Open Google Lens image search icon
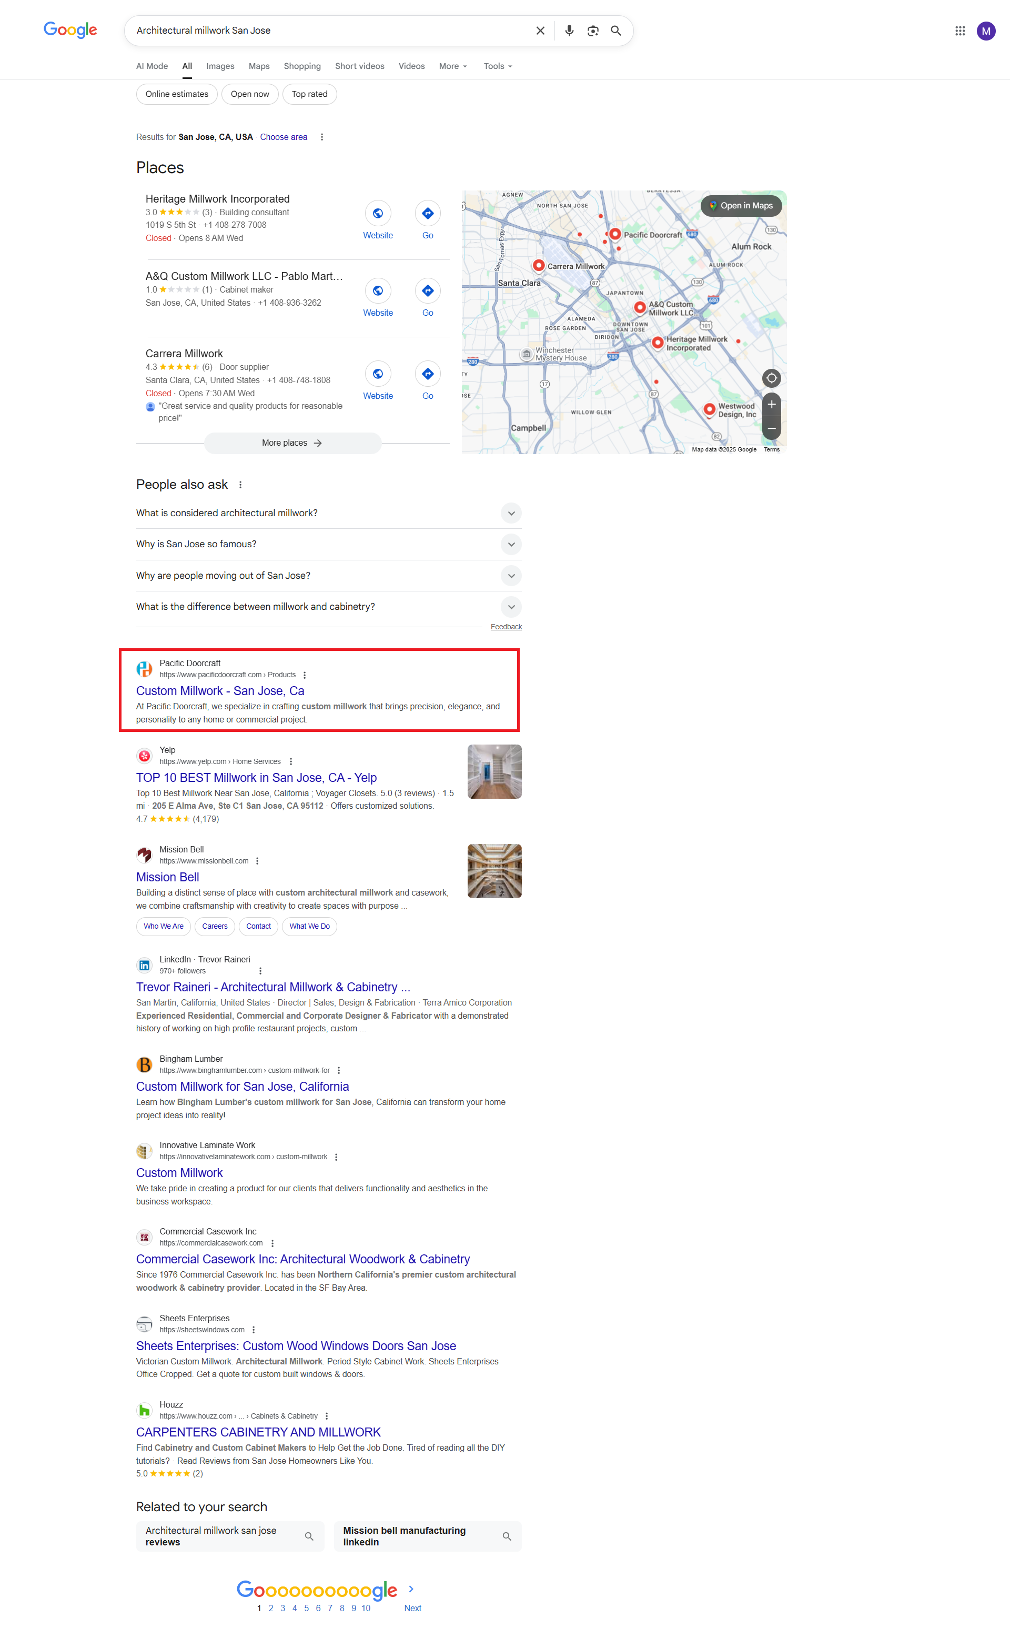The height and width of the screenshot is (1628, 1010). point(592,31)
